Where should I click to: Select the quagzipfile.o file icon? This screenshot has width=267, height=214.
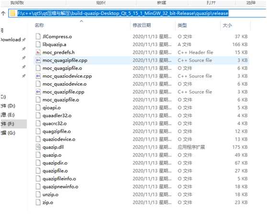[38, 131]
